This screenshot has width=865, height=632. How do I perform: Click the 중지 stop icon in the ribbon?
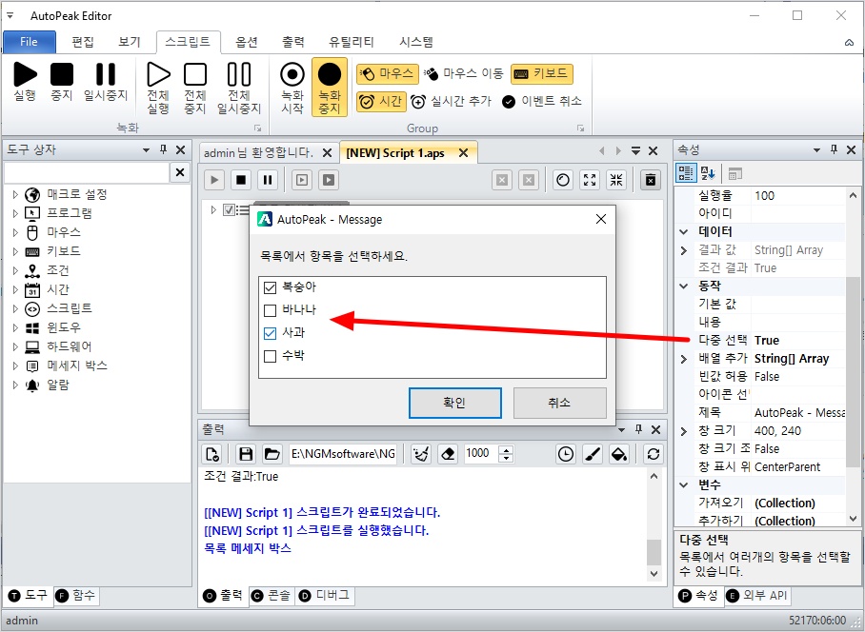tap(62, 74)
